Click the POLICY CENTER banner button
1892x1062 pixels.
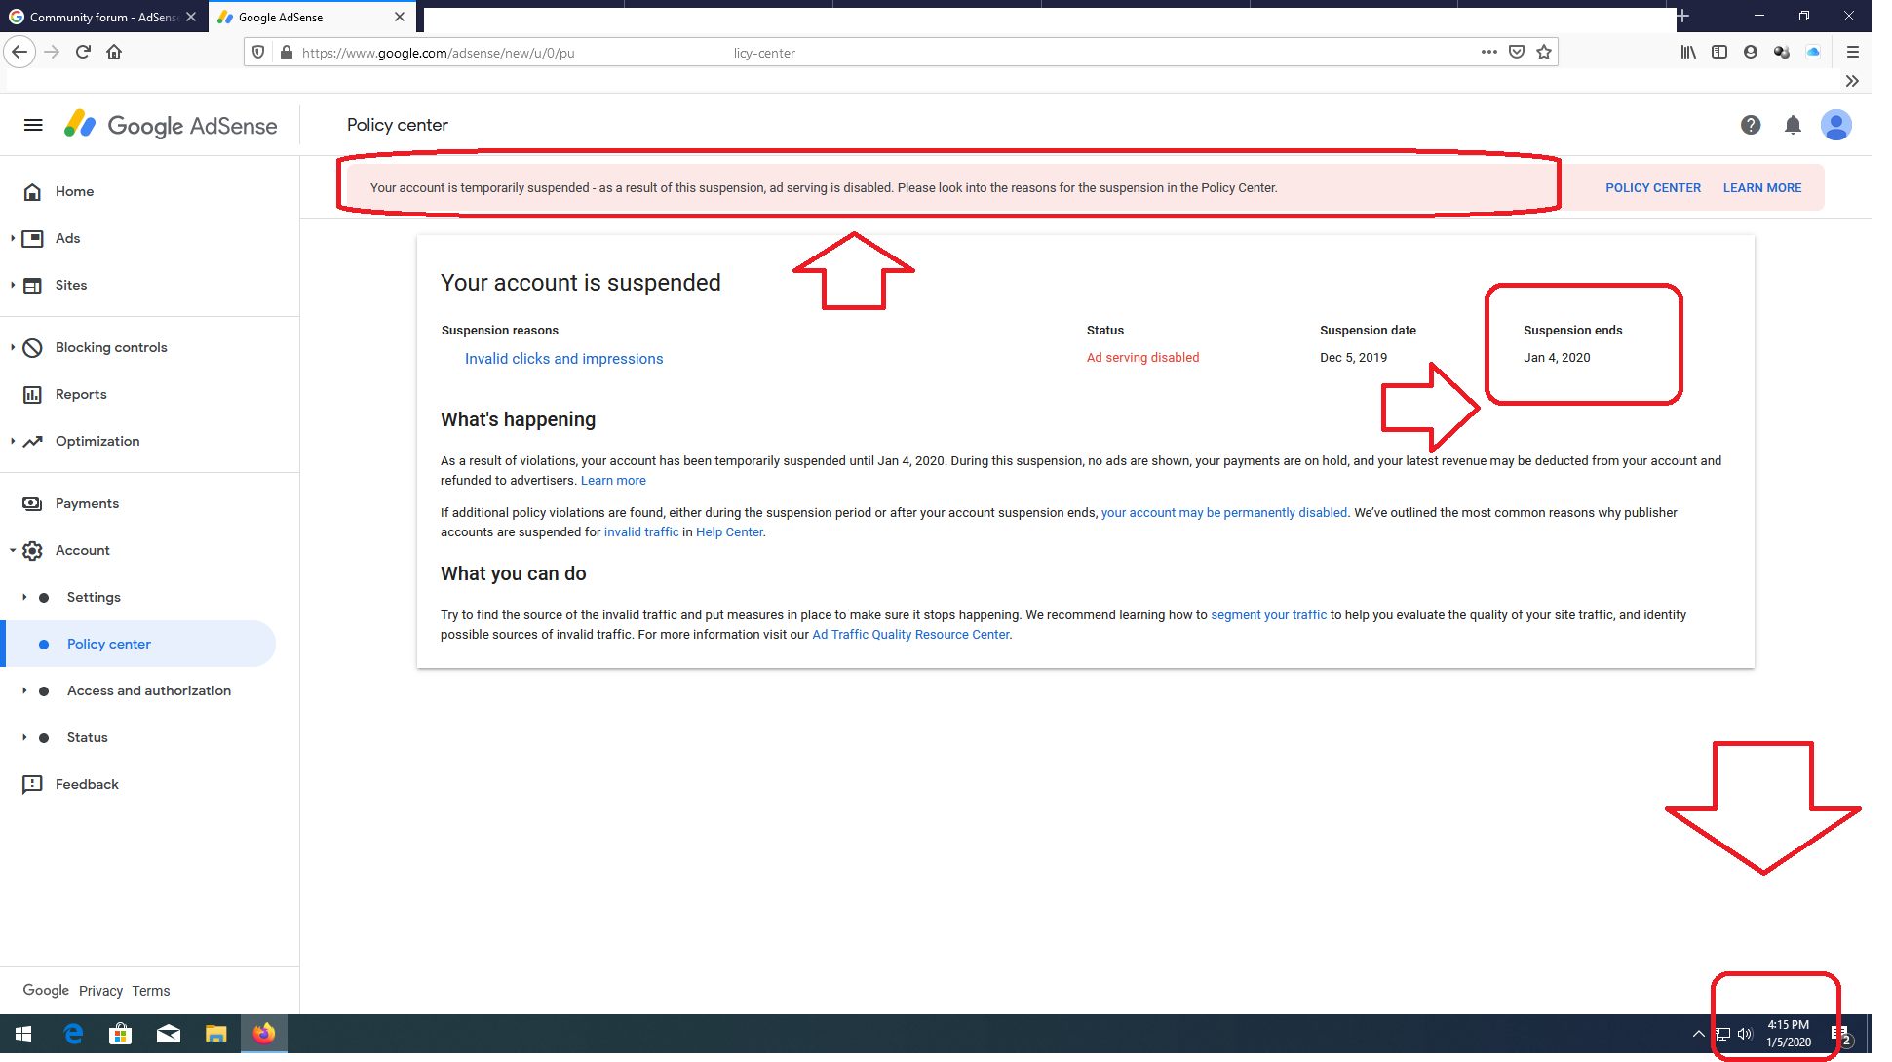coord(1653,187)
